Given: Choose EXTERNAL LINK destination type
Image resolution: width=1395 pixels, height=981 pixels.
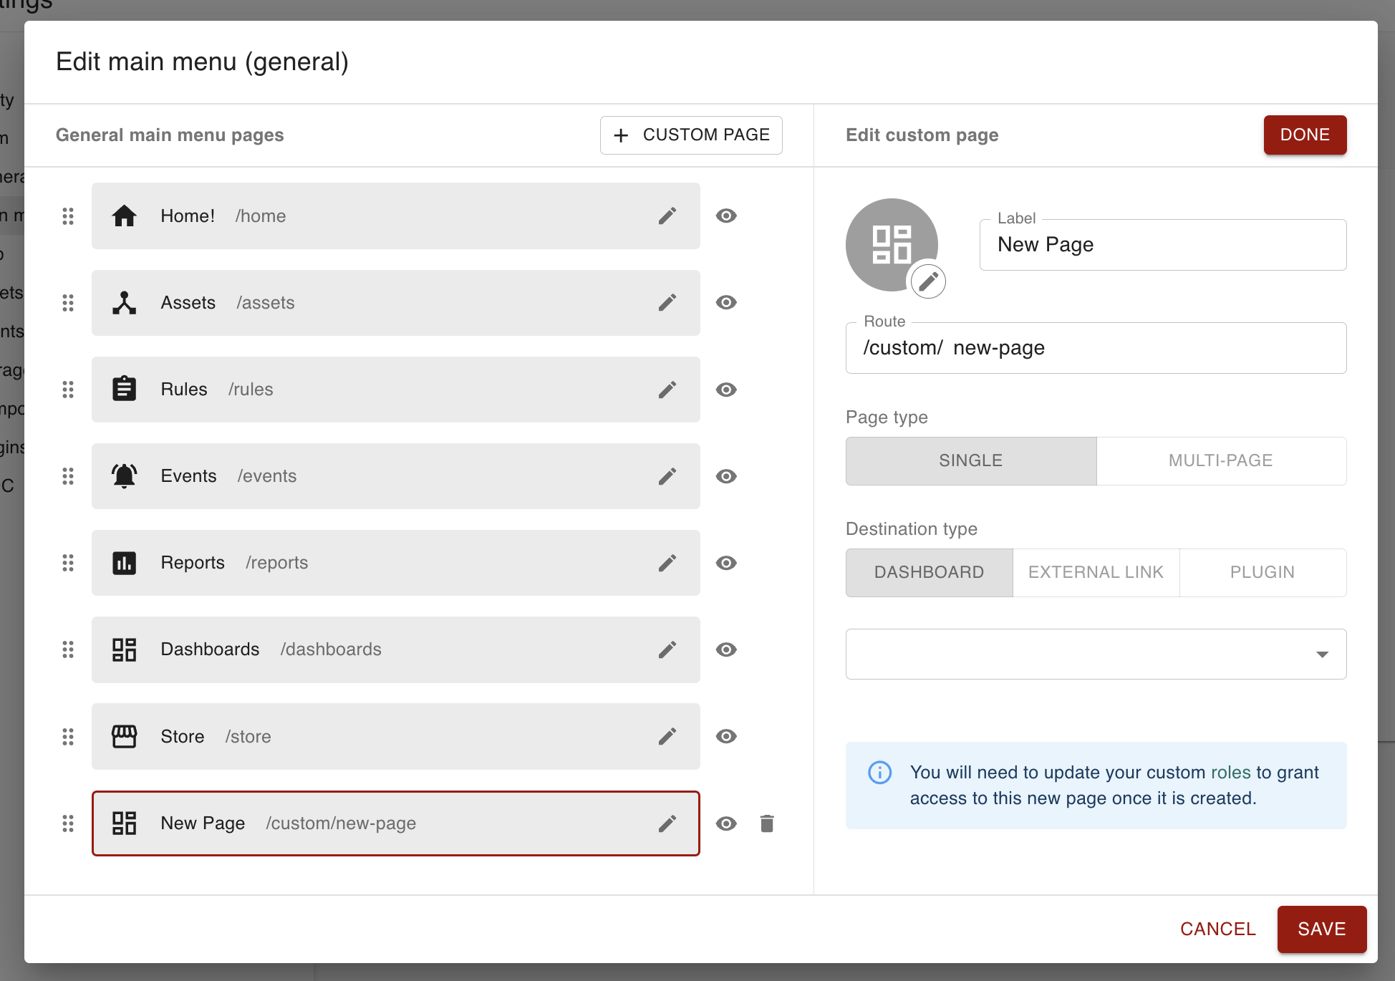Looking at the screenshot, I should pyautogui.click(x=1096, y=572).
